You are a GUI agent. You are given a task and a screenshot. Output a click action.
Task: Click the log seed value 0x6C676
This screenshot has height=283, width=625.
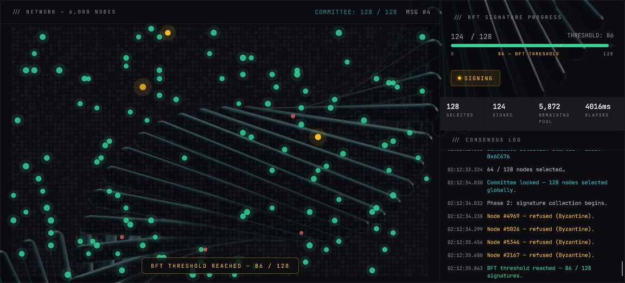pyautogui.click(x=498, y=157)
